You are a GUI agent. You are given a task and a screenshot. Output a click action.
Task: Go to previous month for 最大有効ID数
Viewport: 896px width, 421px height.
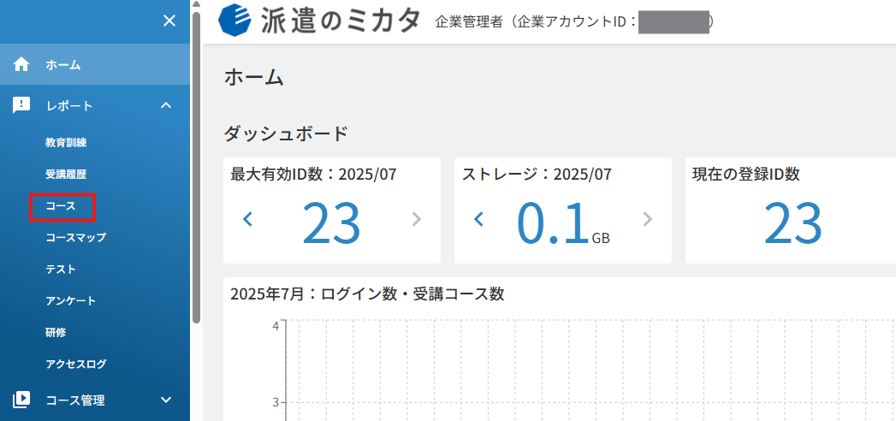[248, 219]
